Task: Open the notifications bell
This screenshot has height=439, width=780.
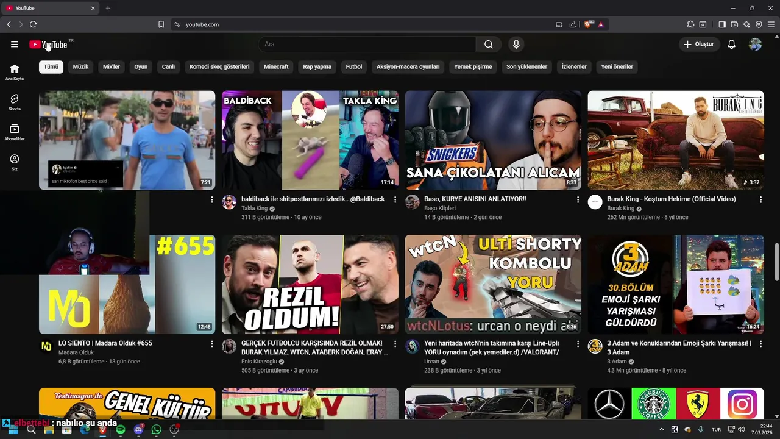Action: pyautogui.click(x=732, y=45)
